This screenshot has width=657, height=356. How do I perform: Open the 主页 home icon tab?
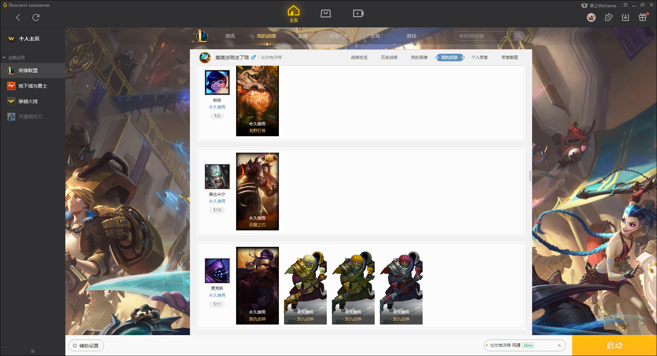pos(294,14)
